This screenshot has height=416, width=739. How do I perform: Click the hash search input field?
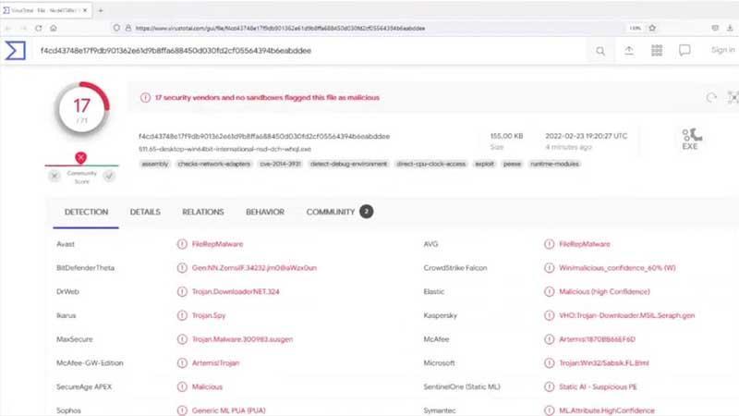311,51
